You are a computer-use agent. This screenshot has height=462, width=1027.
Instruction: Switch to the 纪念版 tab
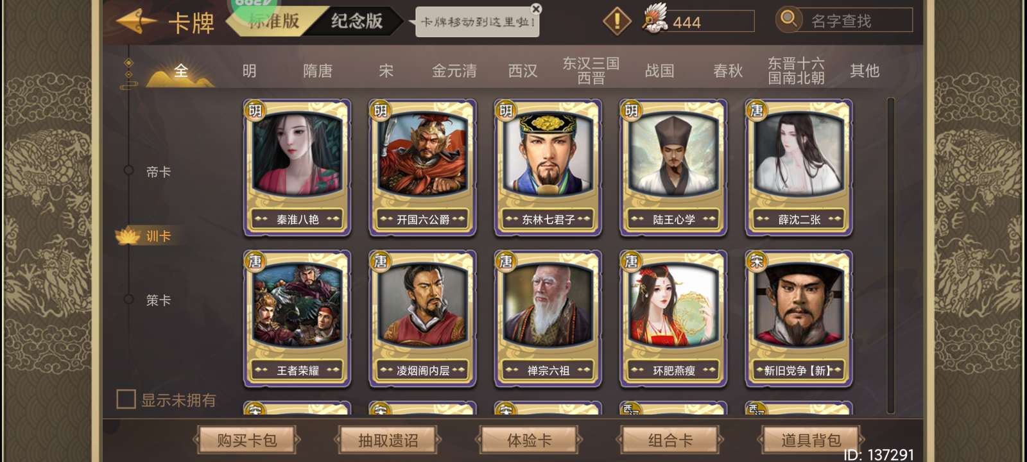coord(356,21)
